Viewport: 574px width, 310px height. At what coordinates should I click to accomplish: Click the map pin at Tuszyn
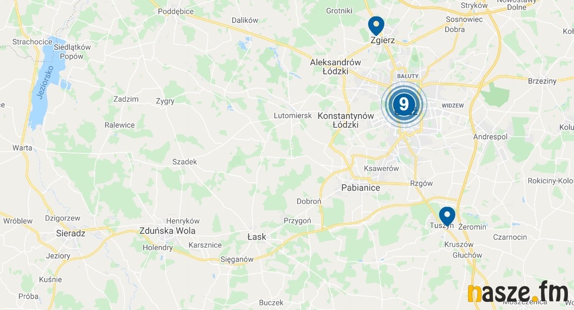coord(447,216)
